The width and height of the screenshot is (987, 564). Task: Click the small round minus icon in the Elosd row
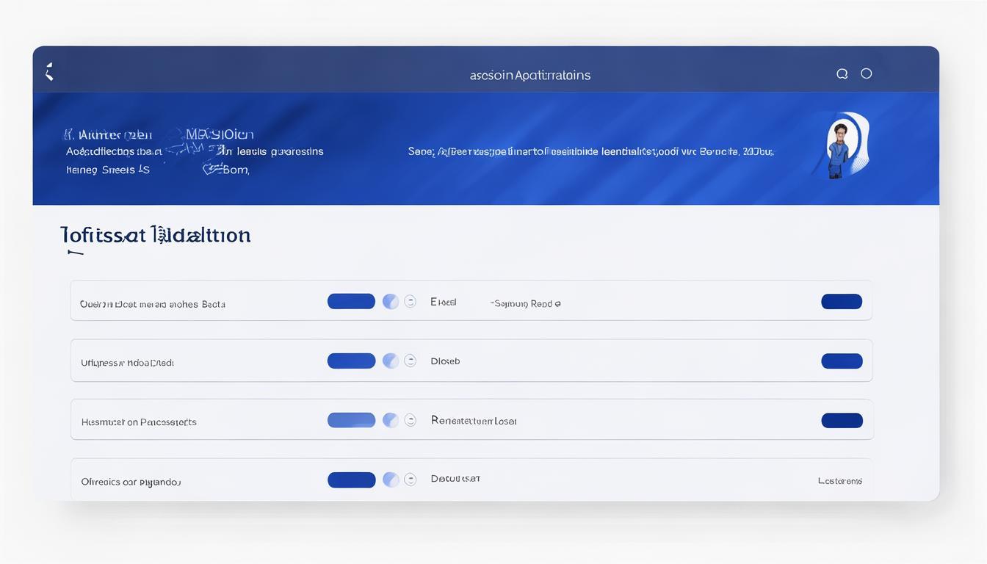click(x=411, y=301)
